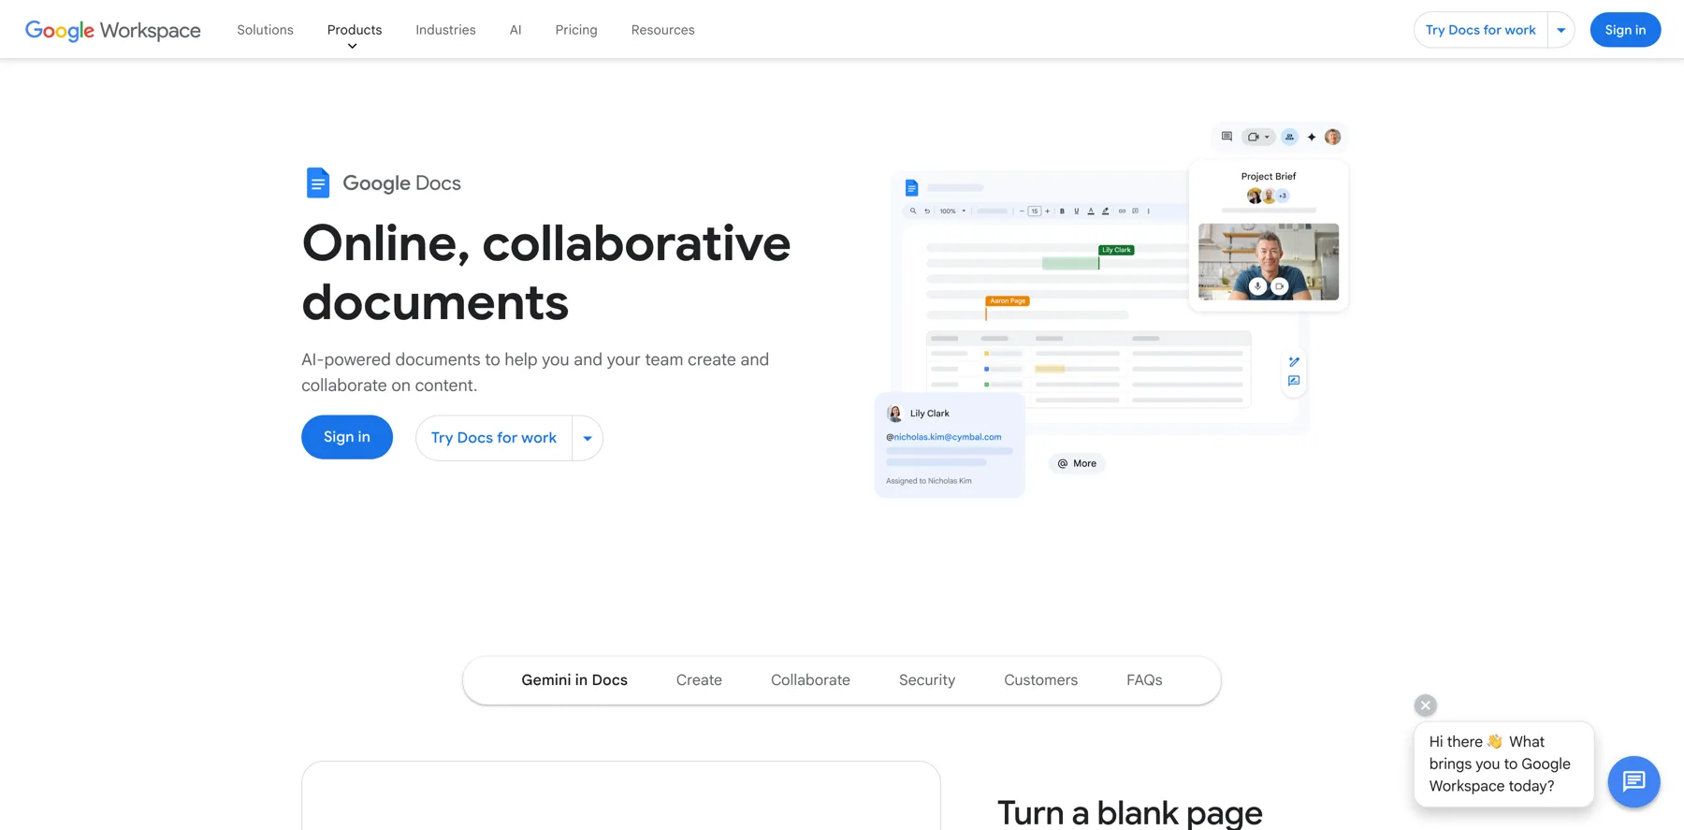Select the Create tab
1684x830 pixels.
click(x=699, y=680)
